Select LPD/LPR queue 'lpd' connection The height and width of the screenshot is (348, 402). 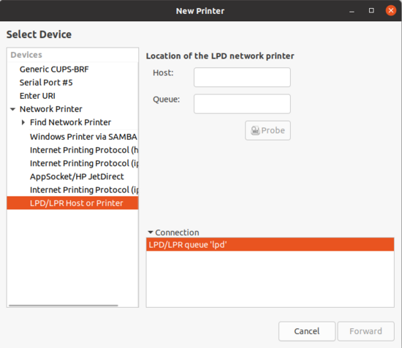270,245
